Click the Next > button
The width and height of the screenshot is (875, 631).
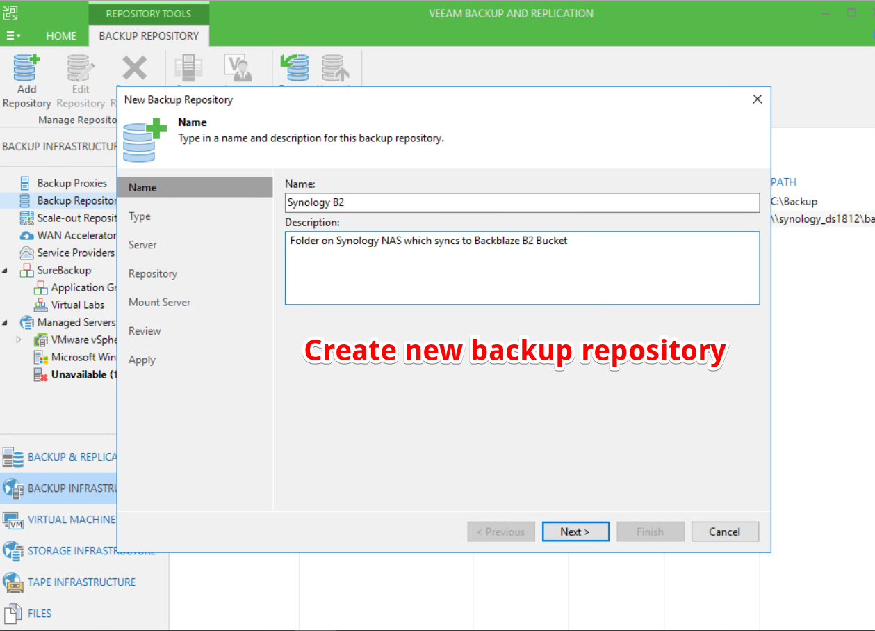[575, 532]
